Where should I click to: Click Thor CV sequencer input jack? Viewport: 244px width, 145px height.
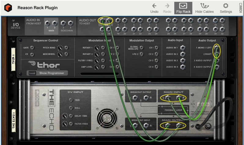pos(32,55)
